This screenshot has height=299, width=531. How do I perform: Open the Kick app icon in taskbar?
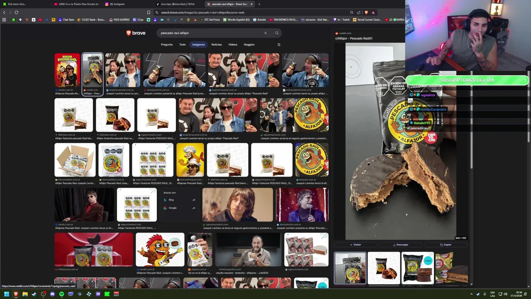point(107,294)
